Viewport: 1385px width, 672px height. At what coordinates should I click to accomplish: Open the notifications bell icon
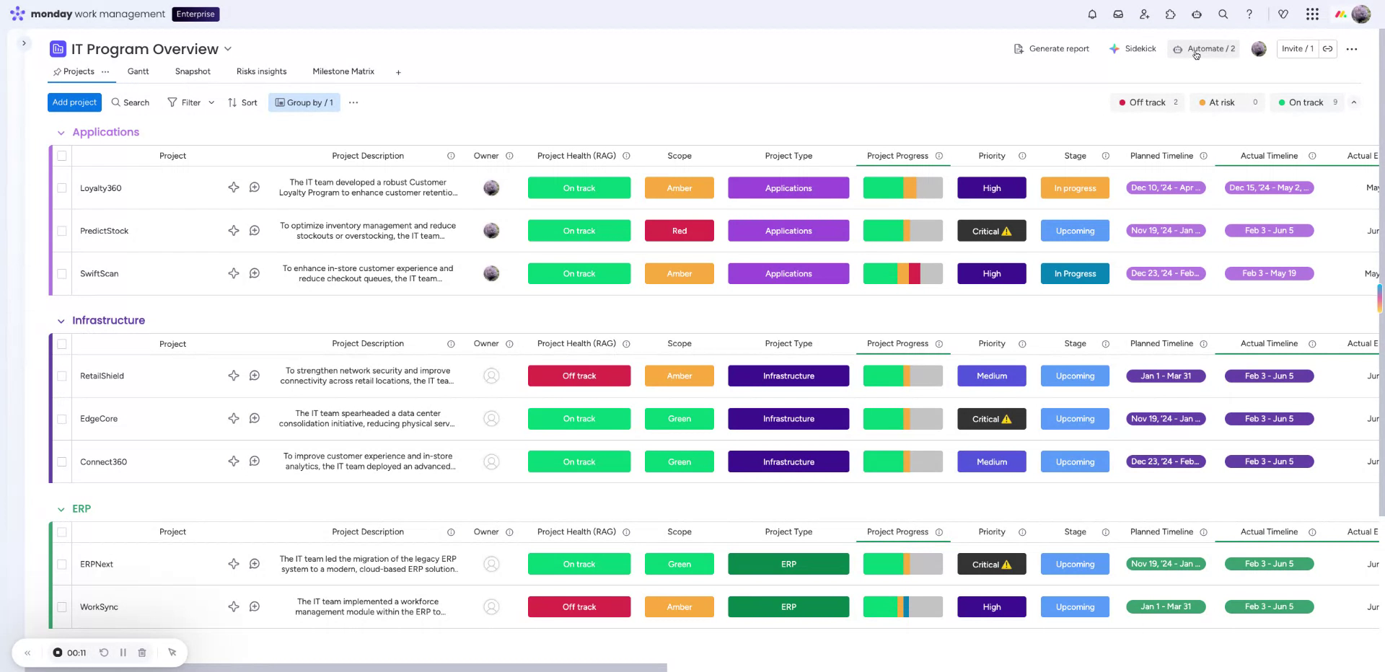(x=1092, y=14)
